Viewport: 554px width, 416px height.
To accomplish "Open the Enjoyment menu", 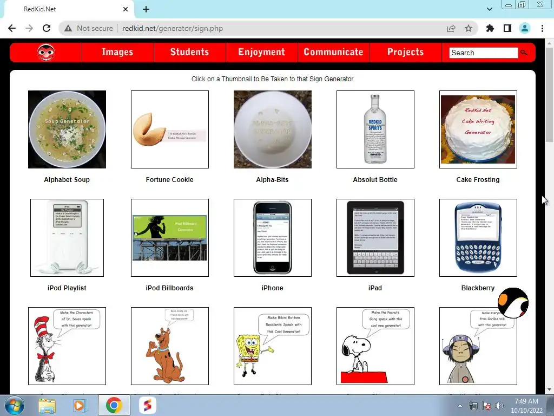I will click(x=261, y=53).
